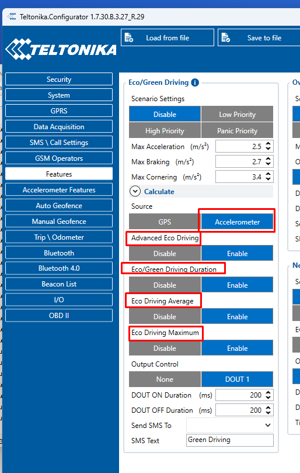Select Accelerometer as source
The width and height of the screenshot is (300, 473).
[237, 222]
